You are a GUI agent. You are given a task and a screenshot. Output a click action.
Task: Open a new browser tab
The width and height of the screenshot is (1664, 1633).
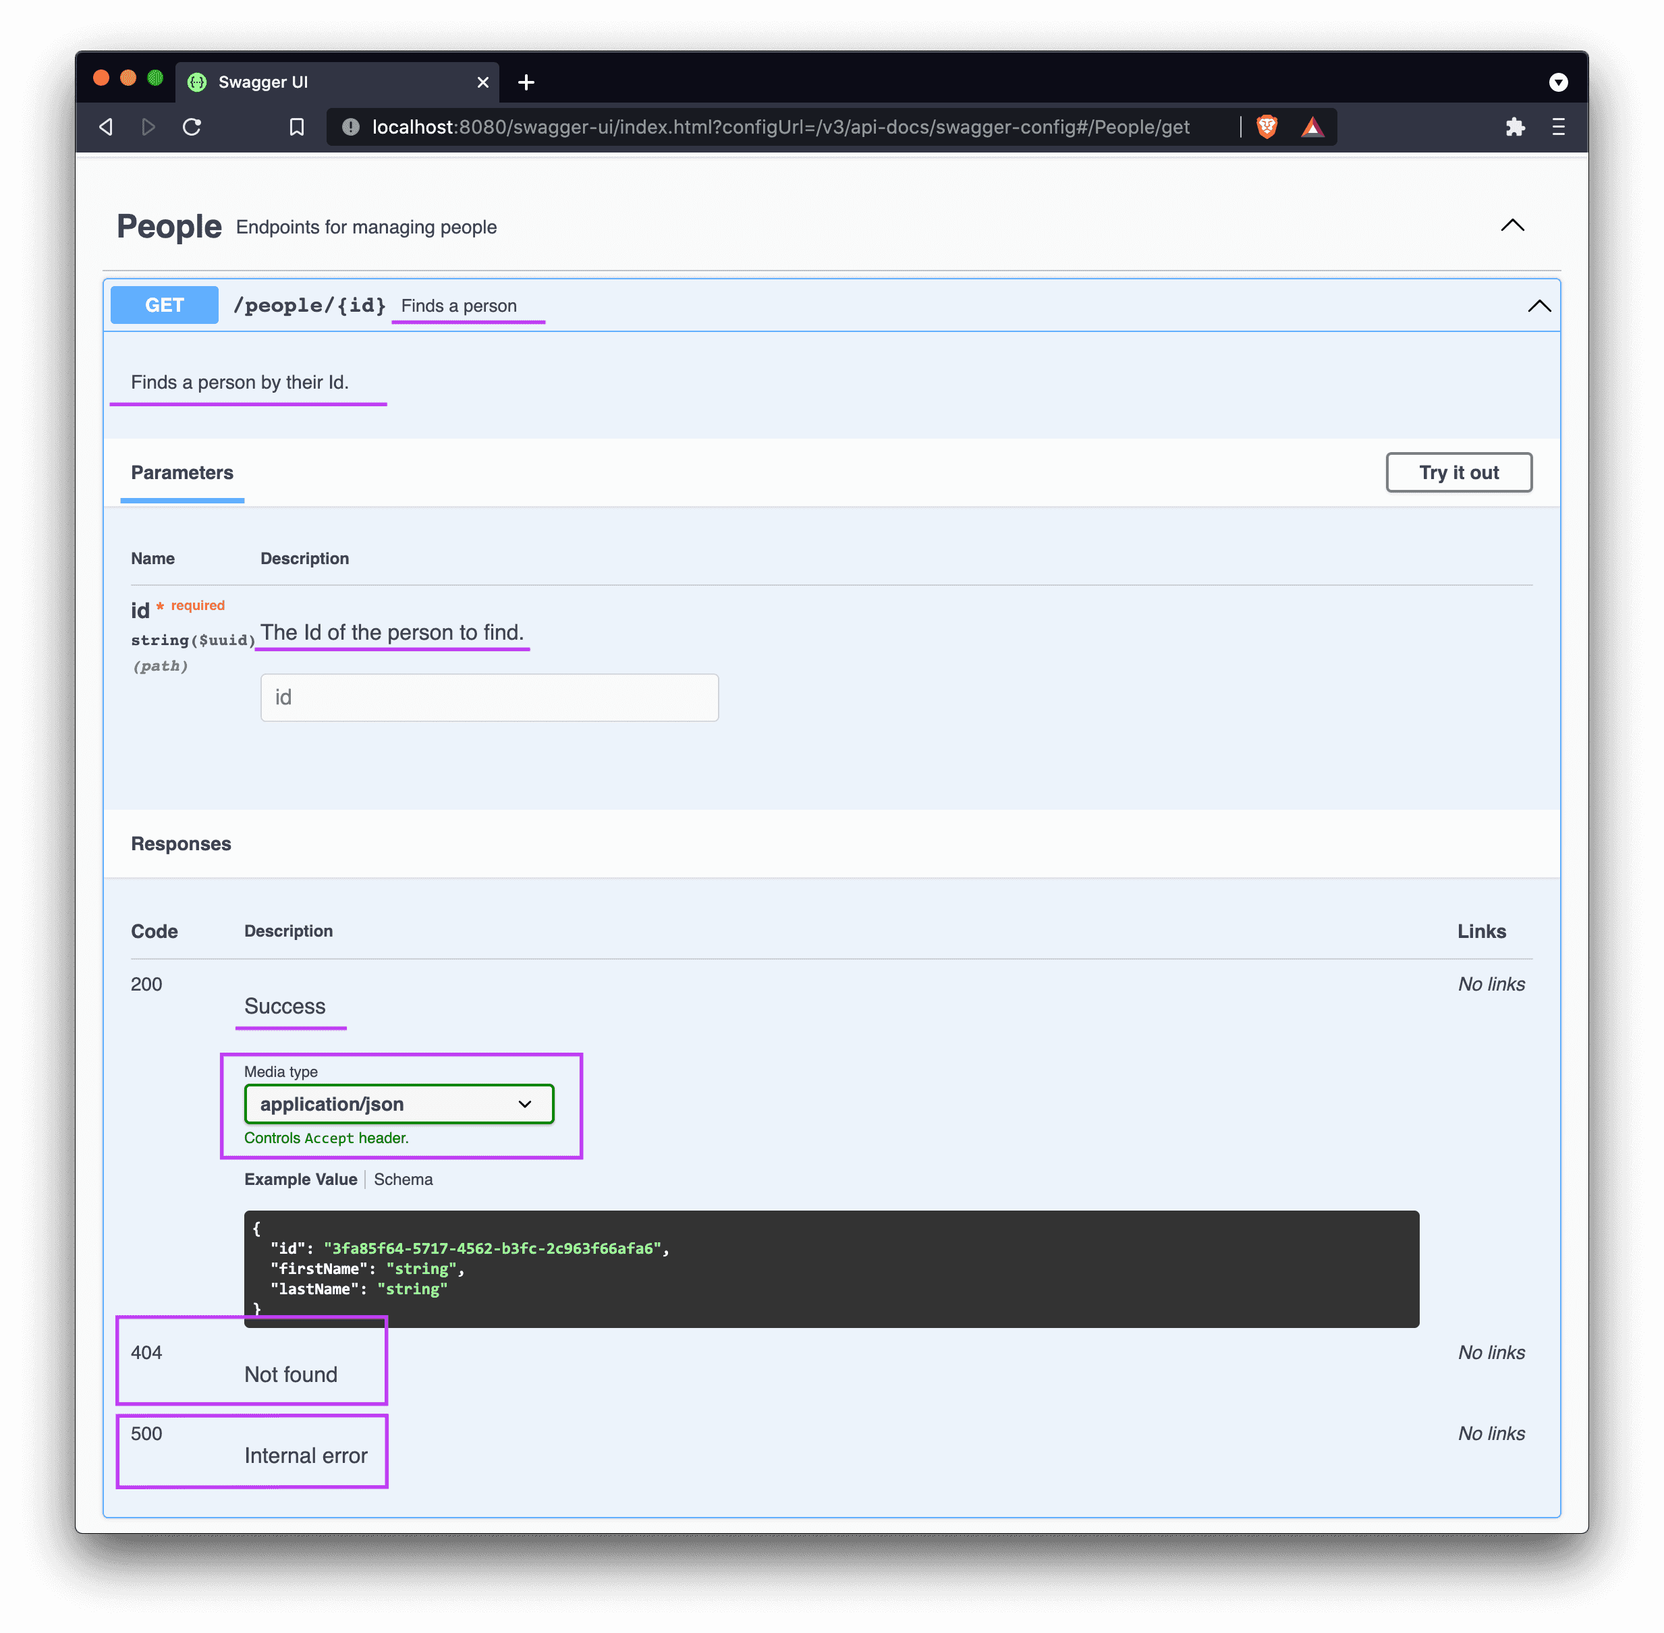tap(526, 82)
